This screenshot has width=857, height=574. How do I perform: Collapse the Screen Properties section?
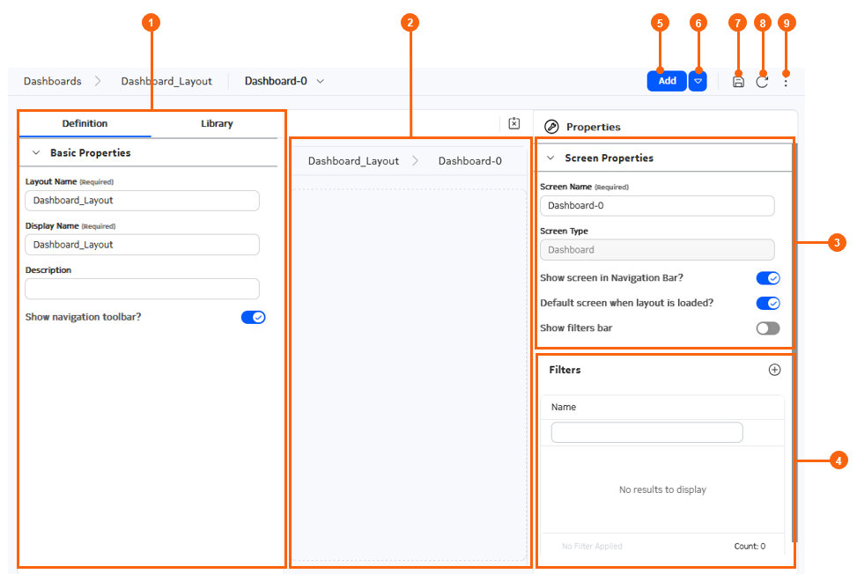(x=551, y=158)
